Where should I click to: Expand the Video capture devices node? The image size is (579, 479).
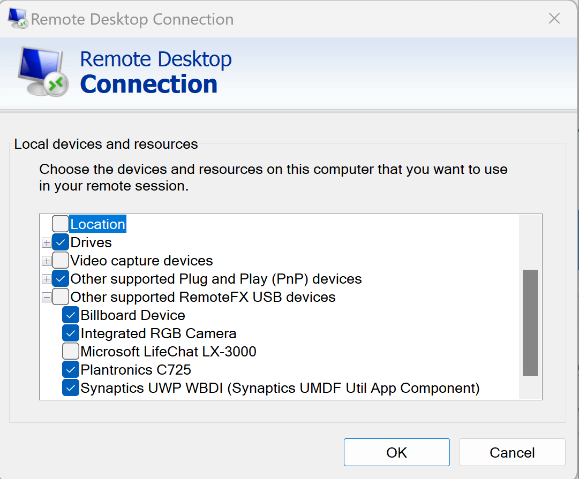pos(47,261)
